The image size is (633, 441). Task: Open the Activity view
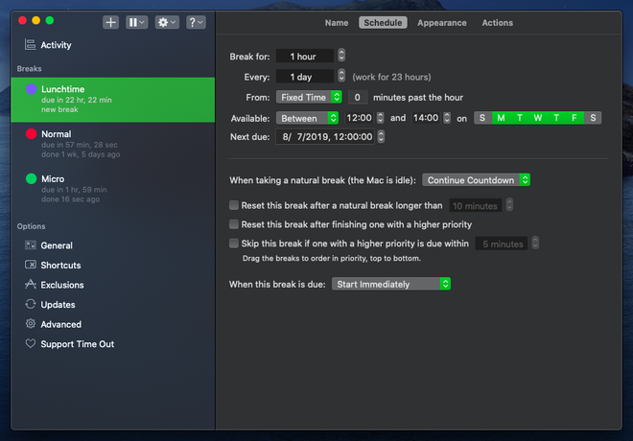(56, 45)
